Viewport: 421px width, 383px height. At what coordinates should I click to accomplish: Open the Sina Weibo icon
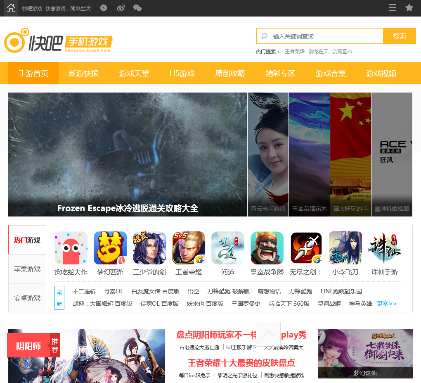click(121, 8)
